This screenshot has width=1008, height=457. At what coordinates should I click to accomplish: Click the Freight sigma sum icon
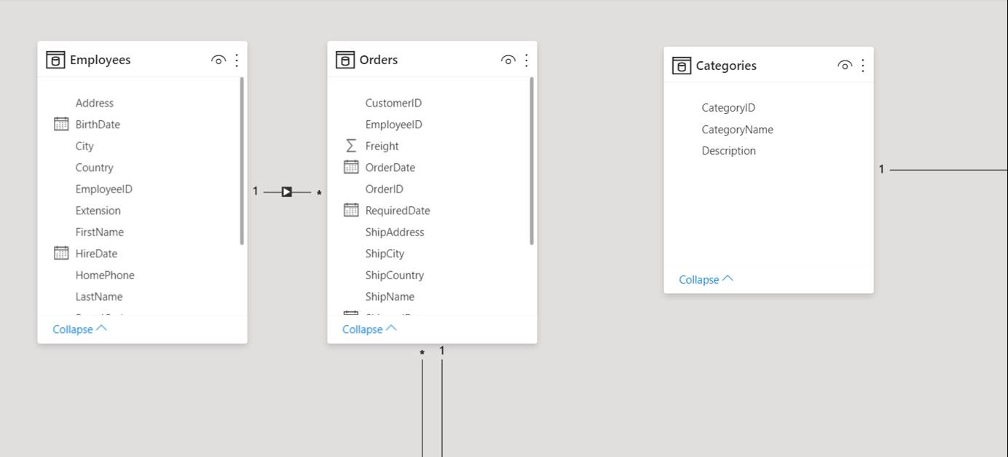[351, 146]
